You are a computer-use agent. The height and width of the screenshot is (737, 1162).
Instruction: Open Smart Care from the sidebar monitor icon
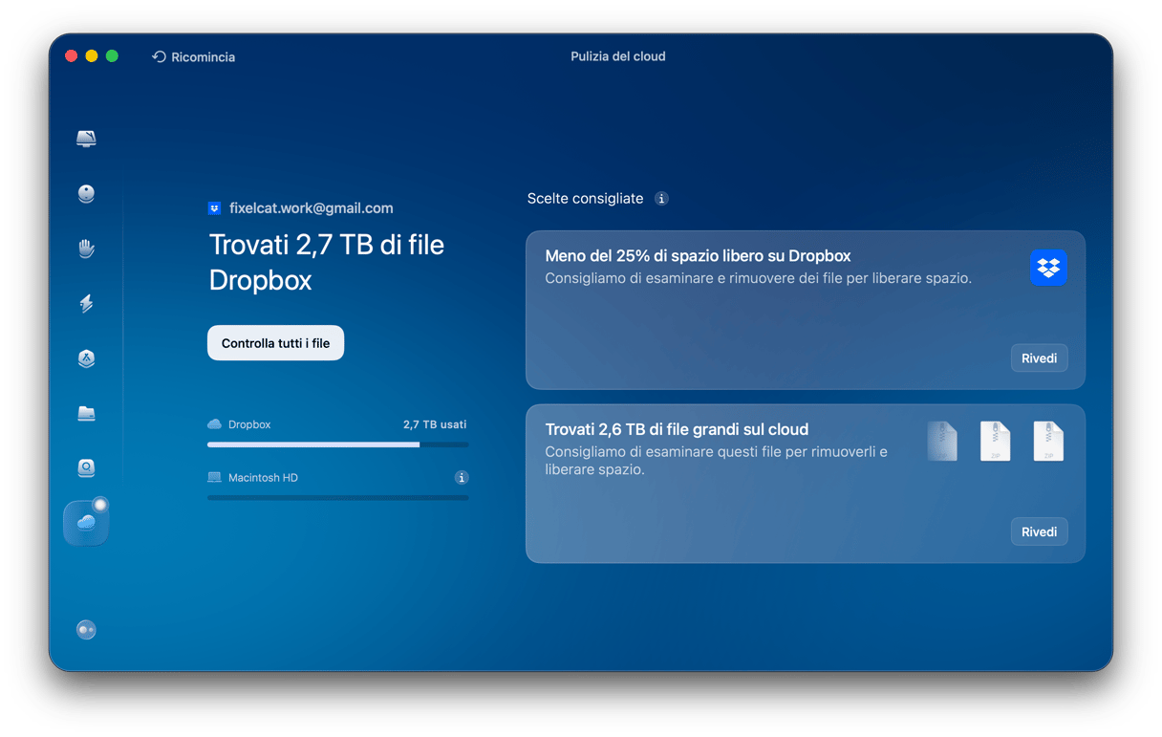pos(86,140)
